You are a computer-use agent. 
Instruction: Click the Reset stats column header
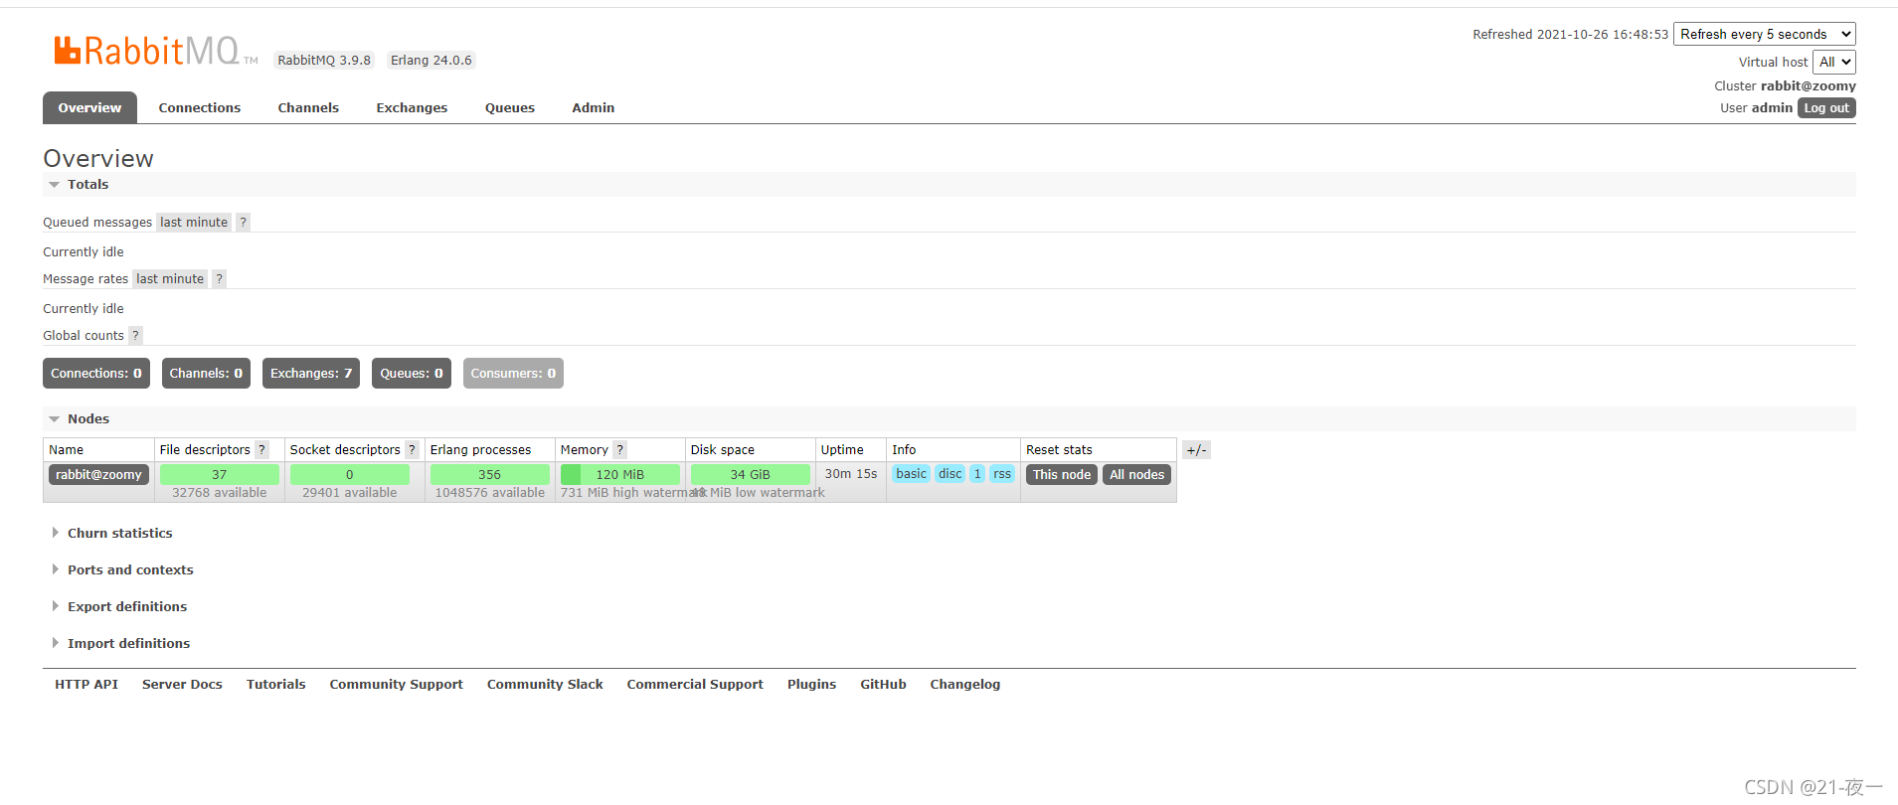pyautogui.click(x=1059, y=450)
